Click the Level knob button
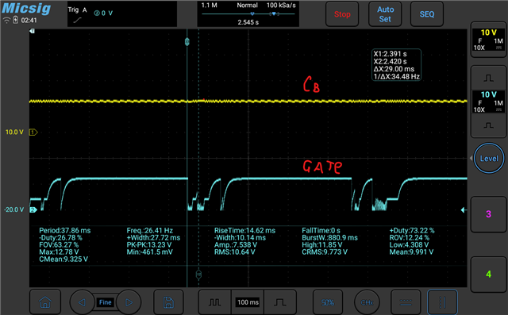This screenshot has width=508, height=315. (489, 159)
